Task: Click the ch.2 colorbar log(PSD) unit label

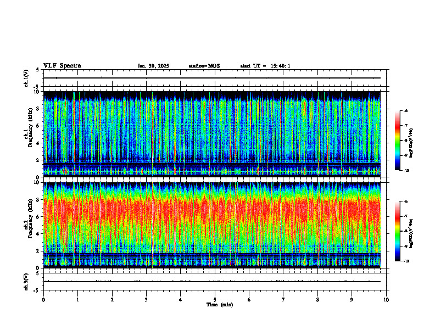Action: point(411,234)
